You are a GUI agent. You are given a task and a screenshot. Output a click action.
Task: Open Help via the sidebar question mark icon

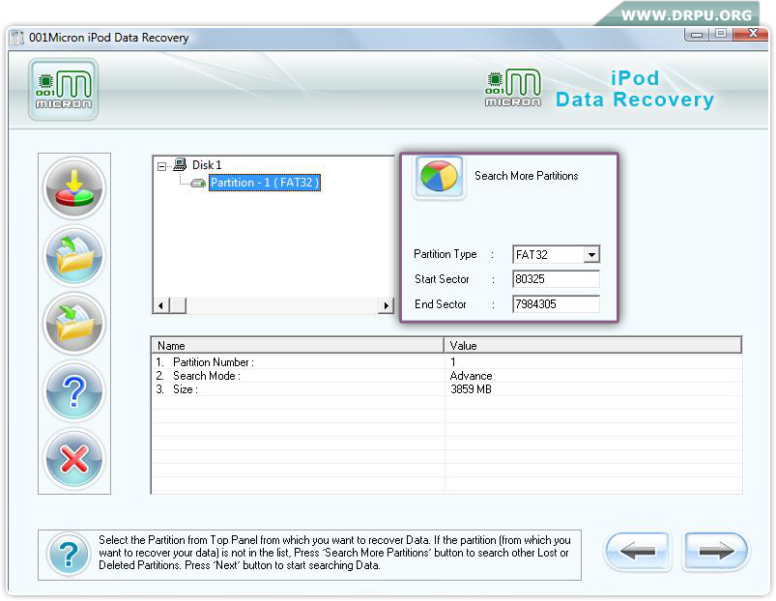point(74,391)
